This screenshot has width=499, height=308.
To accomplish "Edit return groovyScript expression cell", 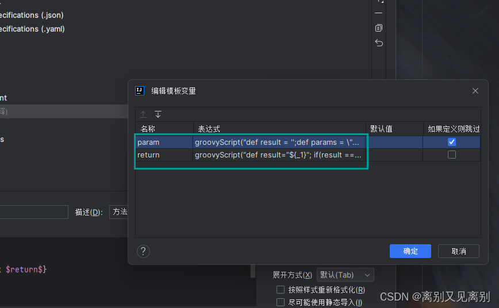I will click(279, 155).
